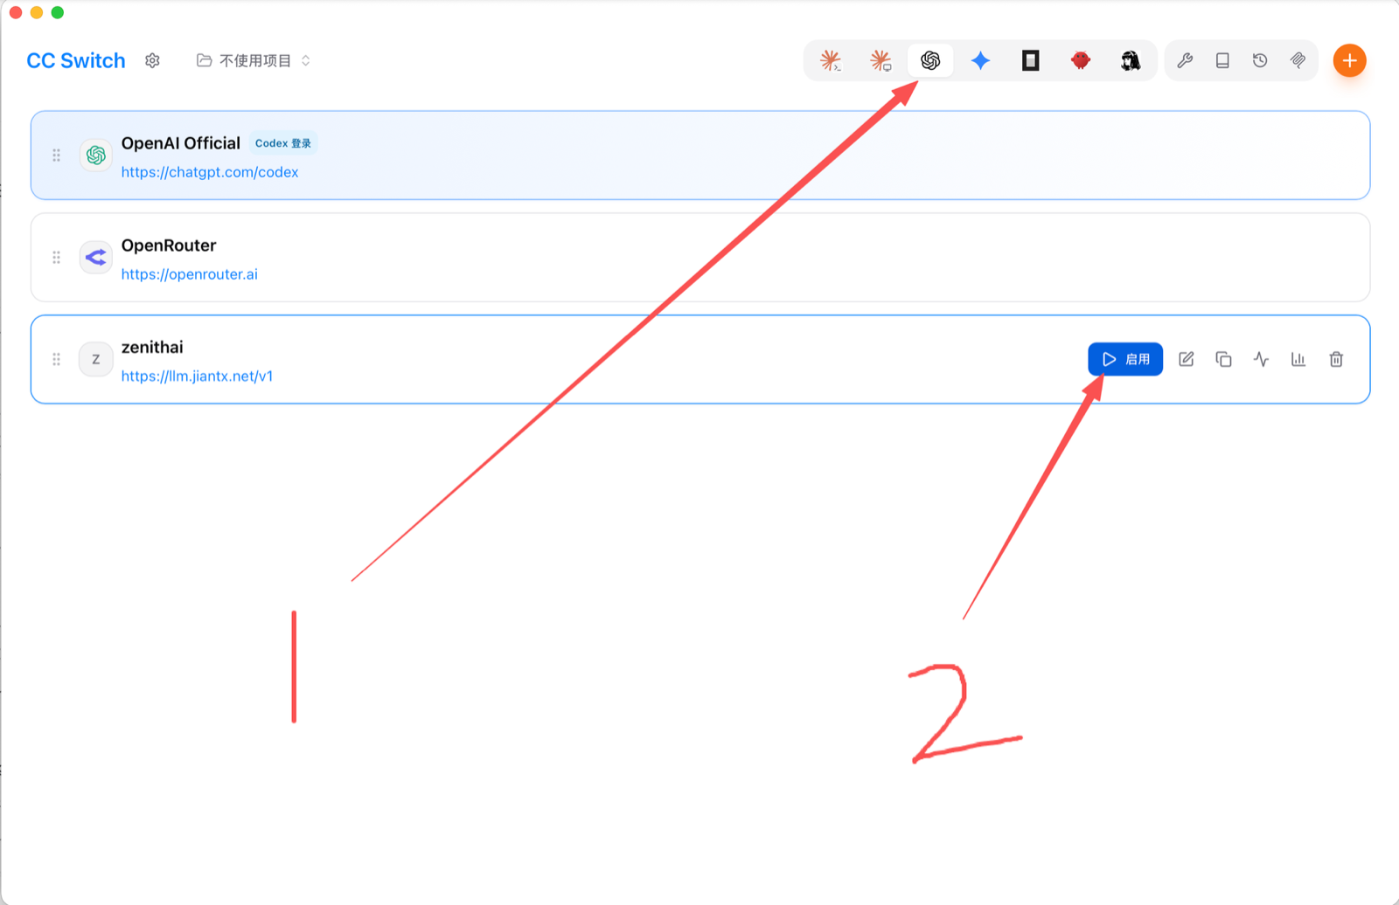This screenshot has height=905, width=1399.
Task: Open the 不使用项目 project dropdown
Action: tap(254, 60)
